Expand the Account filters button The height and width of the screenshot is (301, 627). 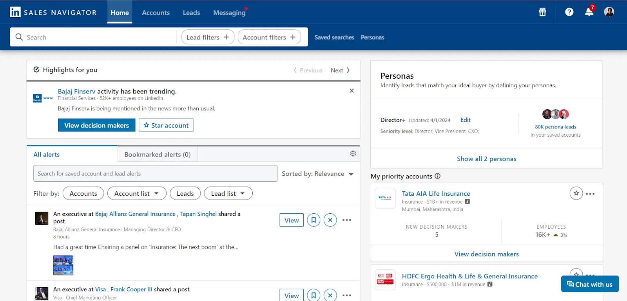269,37
